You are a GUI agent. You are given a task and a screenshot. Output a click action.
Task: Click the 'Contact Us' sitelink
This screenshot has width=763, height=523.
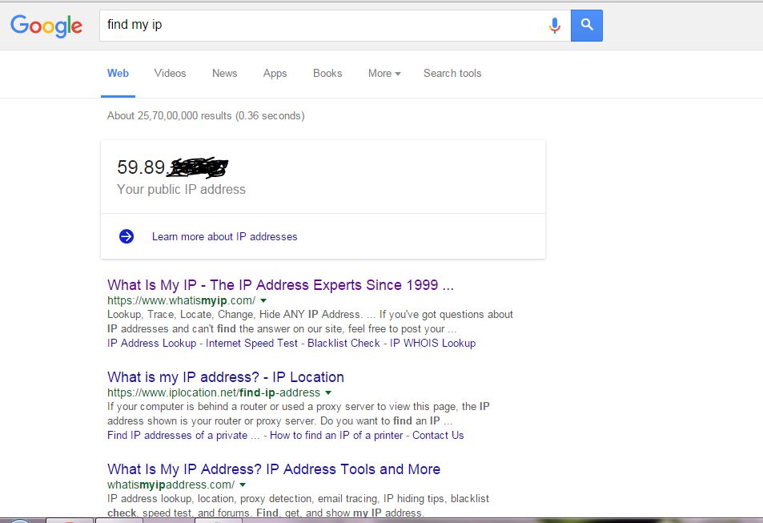point(438,435)
